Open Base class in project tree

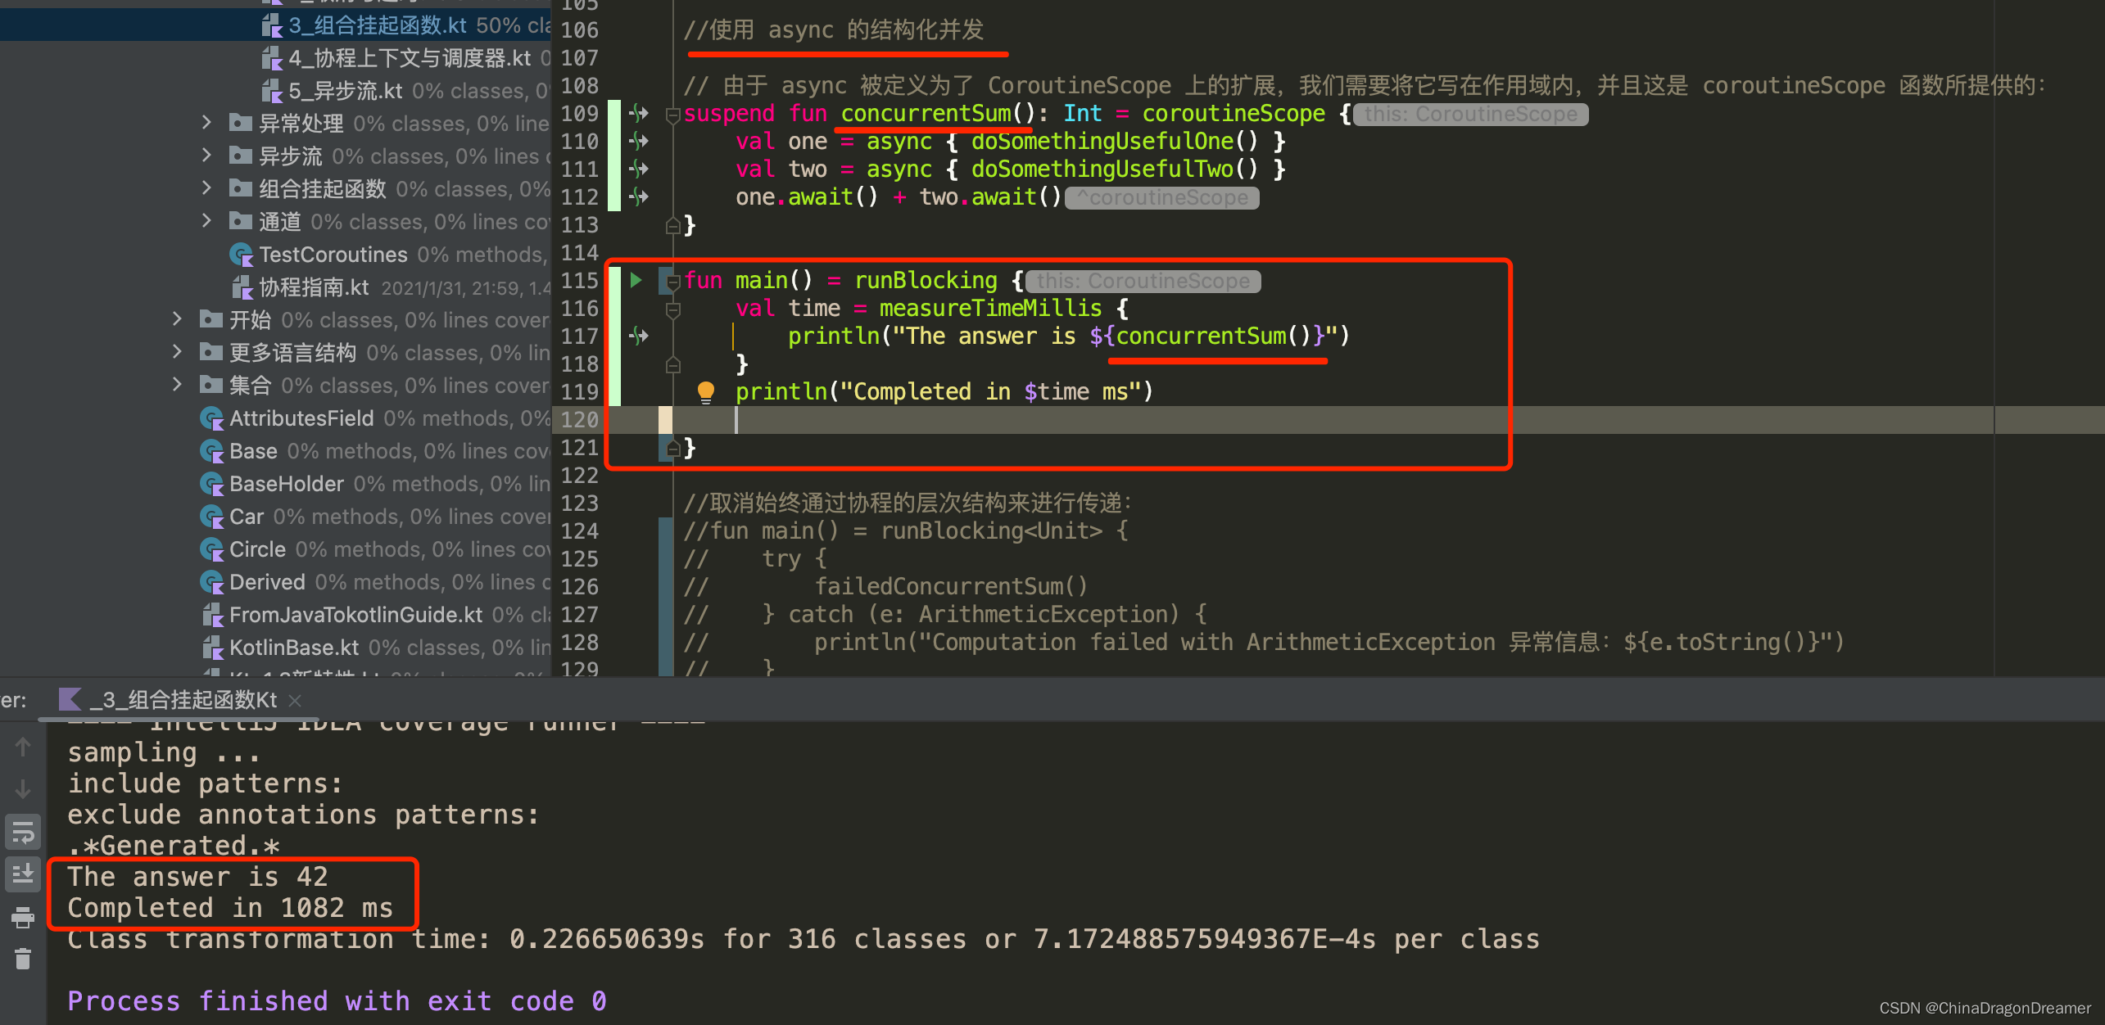click(253, 451)
